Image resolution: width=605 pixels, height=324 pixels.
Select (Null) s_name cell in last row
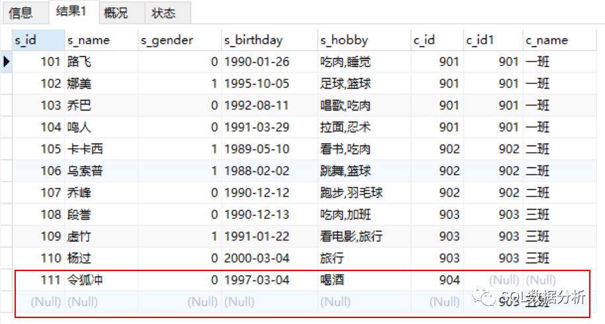click(x=101, y=302)
